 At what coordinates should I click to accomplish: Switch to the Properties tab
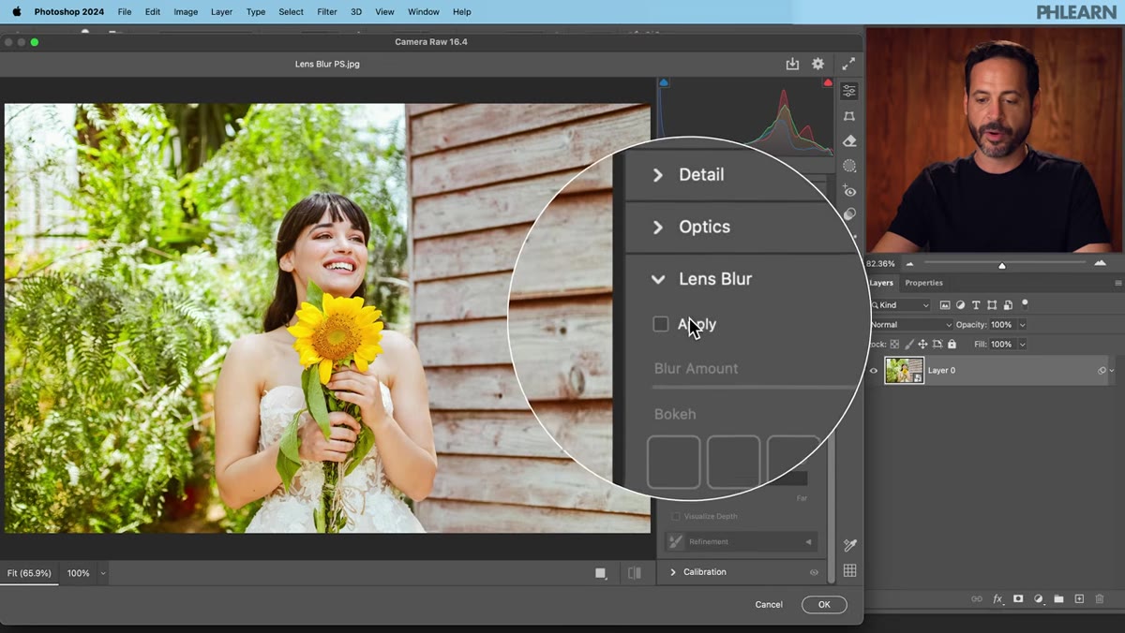[x=923, y=283]
